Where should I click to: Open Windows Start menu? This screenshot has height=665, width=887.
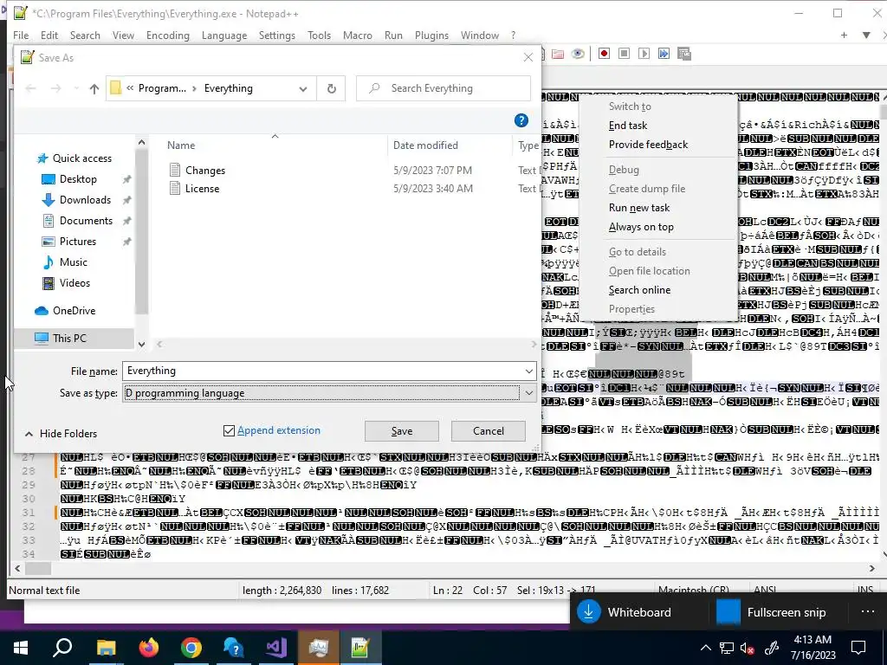click(x=21, y=648)
